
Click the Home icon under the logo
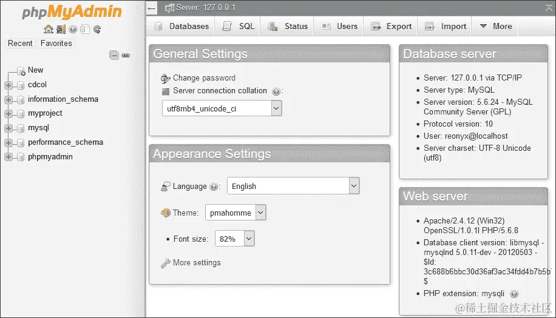coord(49,29)
